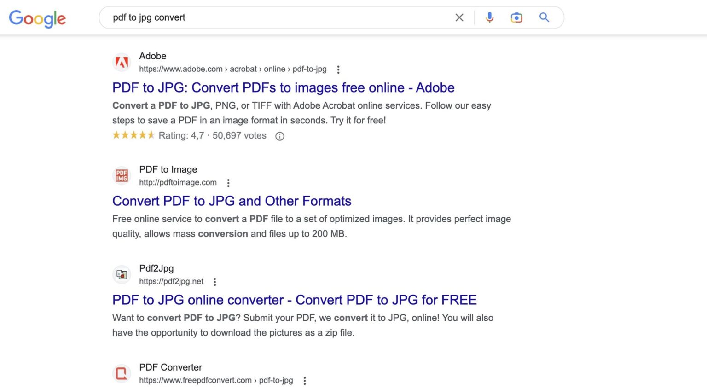Click the Pdf2Jpg site favicon
Viewport: 707px width, 389px height.
coord(122,275)
